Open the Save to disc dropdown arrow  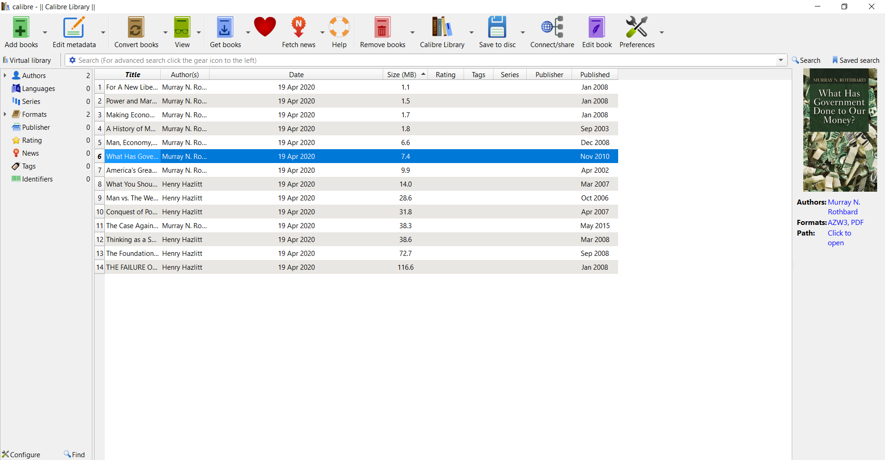523,32
